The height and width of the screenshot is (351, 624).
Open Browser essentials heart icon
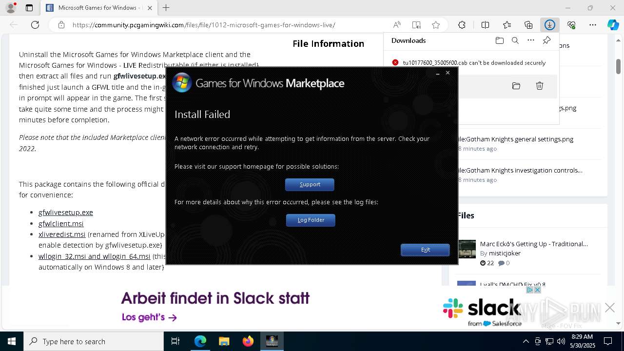(x=571, y=25)
